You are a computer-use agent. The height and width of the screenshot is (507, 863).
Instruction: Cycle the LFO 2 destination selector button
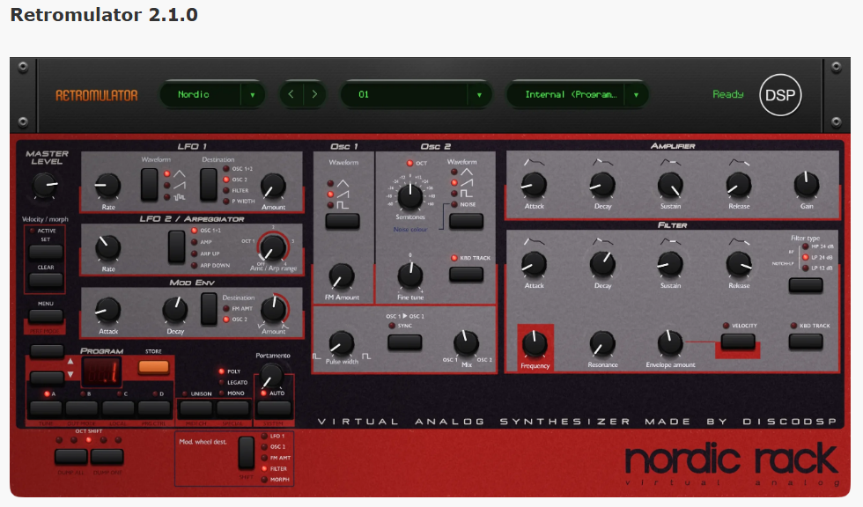pos(177,247)
